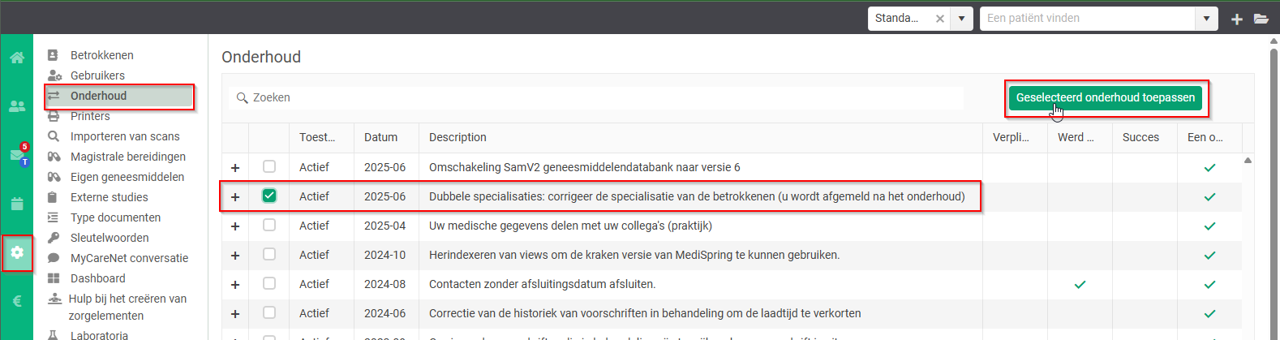Open Externe studies menu item
Screen dimensions: 1280x340
pos(110,197)
